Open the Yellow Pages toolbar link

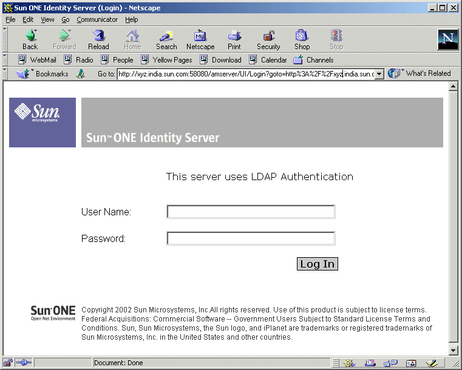point(167,60)
